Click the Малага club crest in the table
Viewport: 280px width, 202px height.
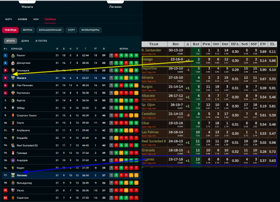13,78
